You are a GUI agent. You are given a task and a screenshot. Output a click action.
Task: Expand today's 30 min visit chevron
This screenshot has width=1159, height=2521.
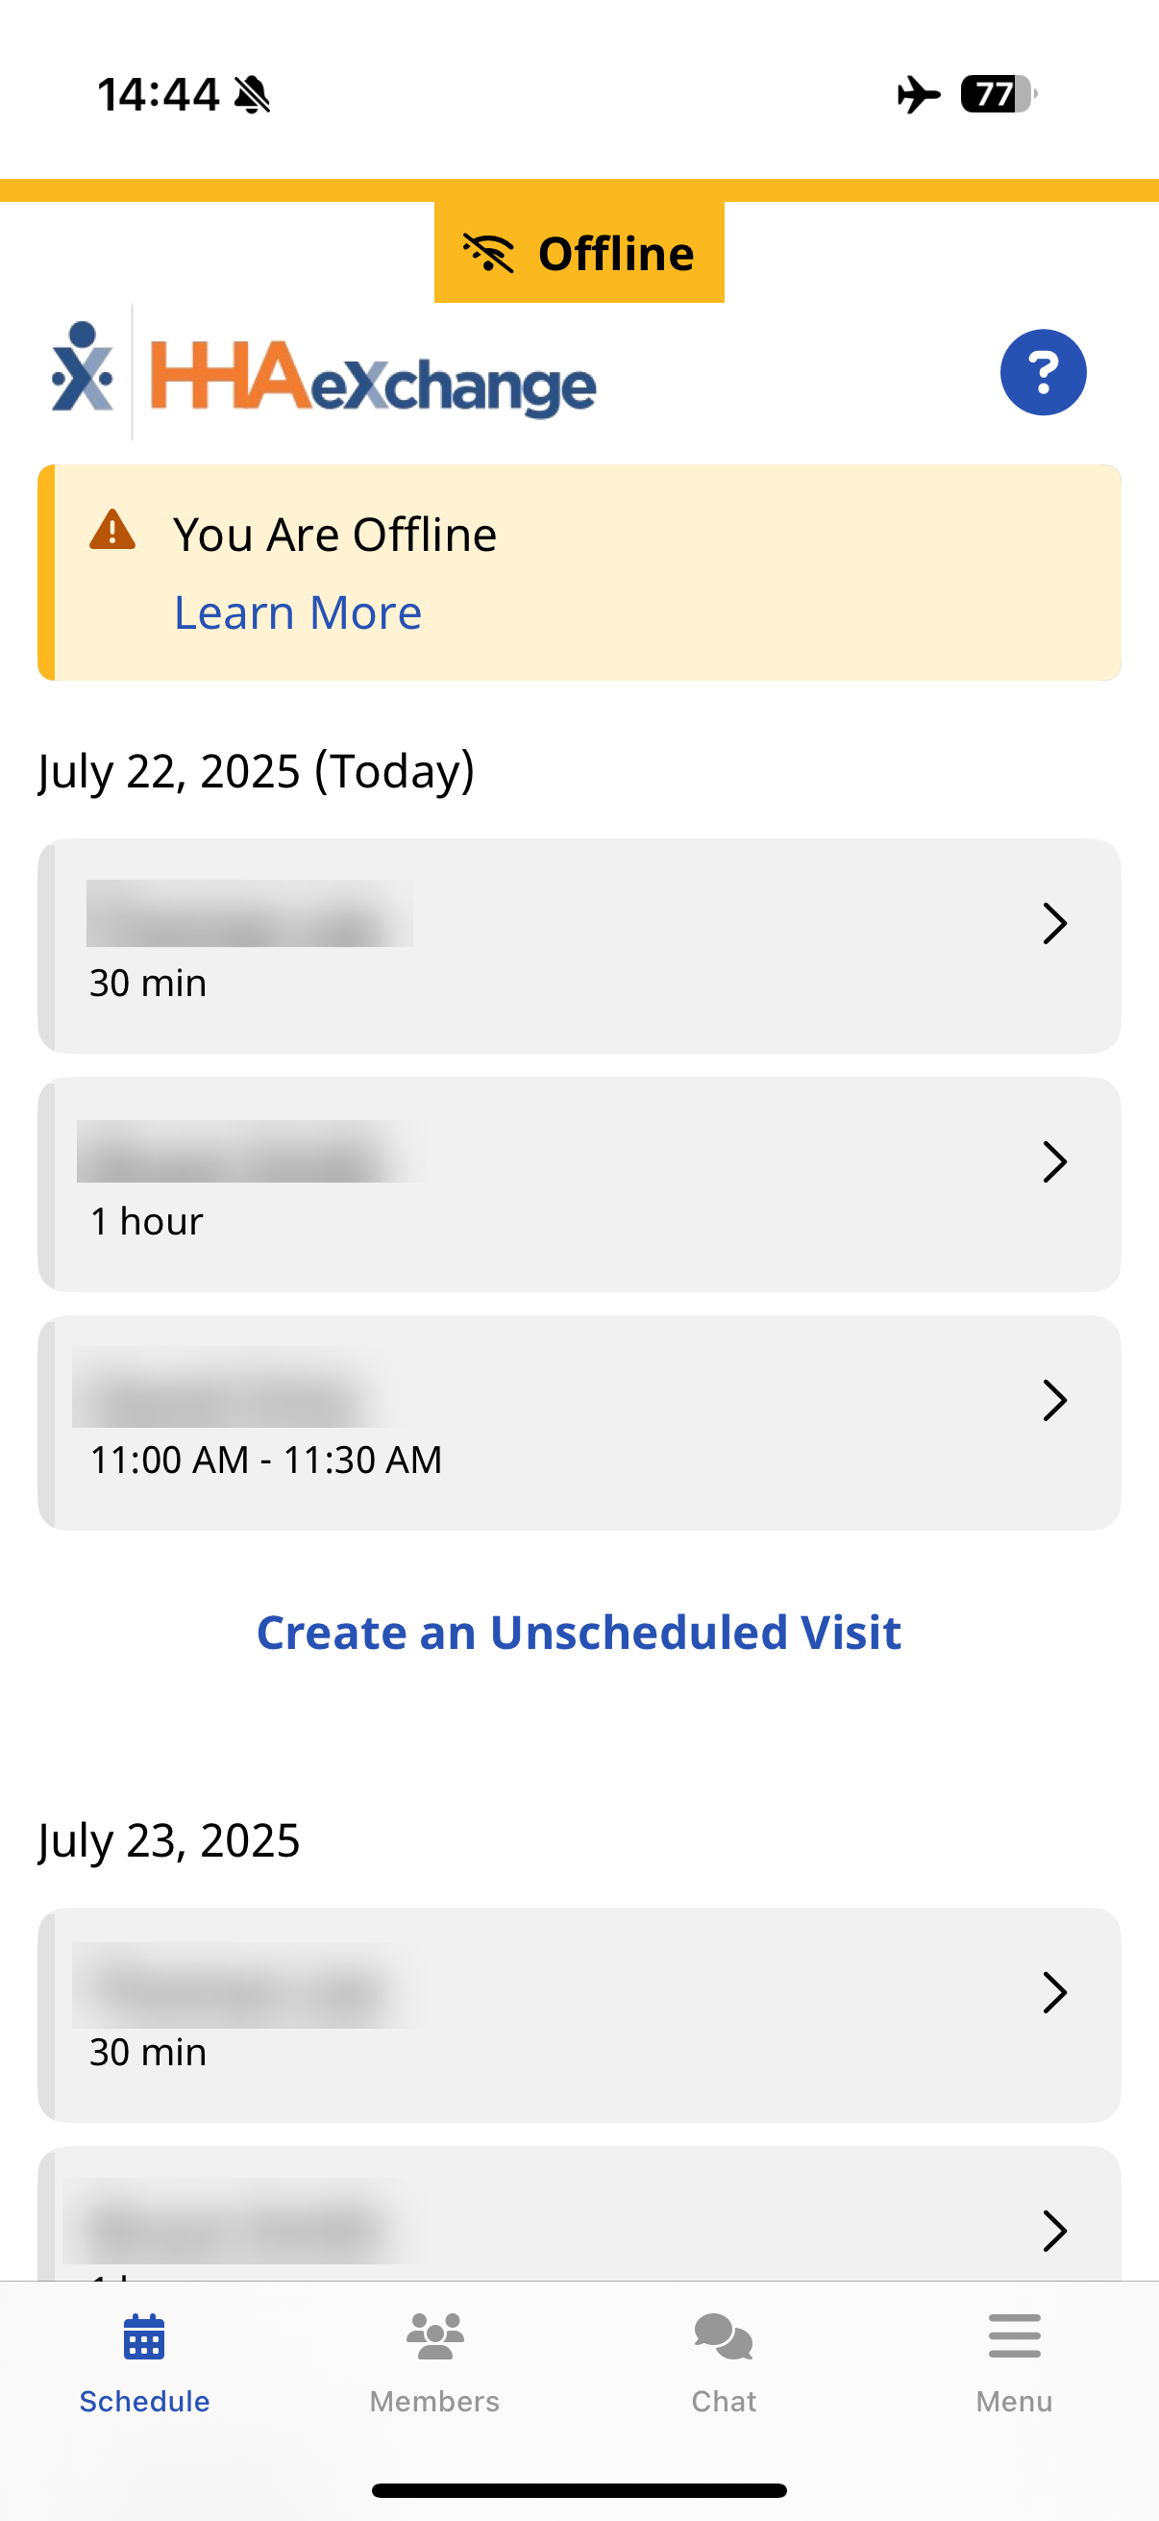click(1053, 923)
